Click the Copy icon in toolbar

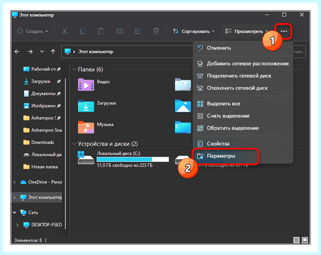pos(83,31)
